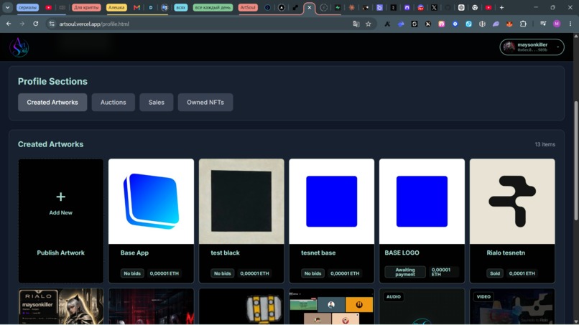This screenshot has height=325, width=579.
Task: Click the test black title text
Action: [226, 253]
